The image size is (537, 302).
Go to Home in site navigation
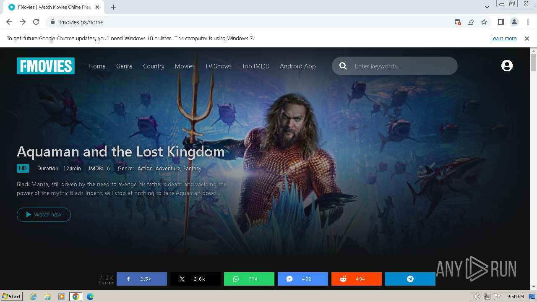97,66
